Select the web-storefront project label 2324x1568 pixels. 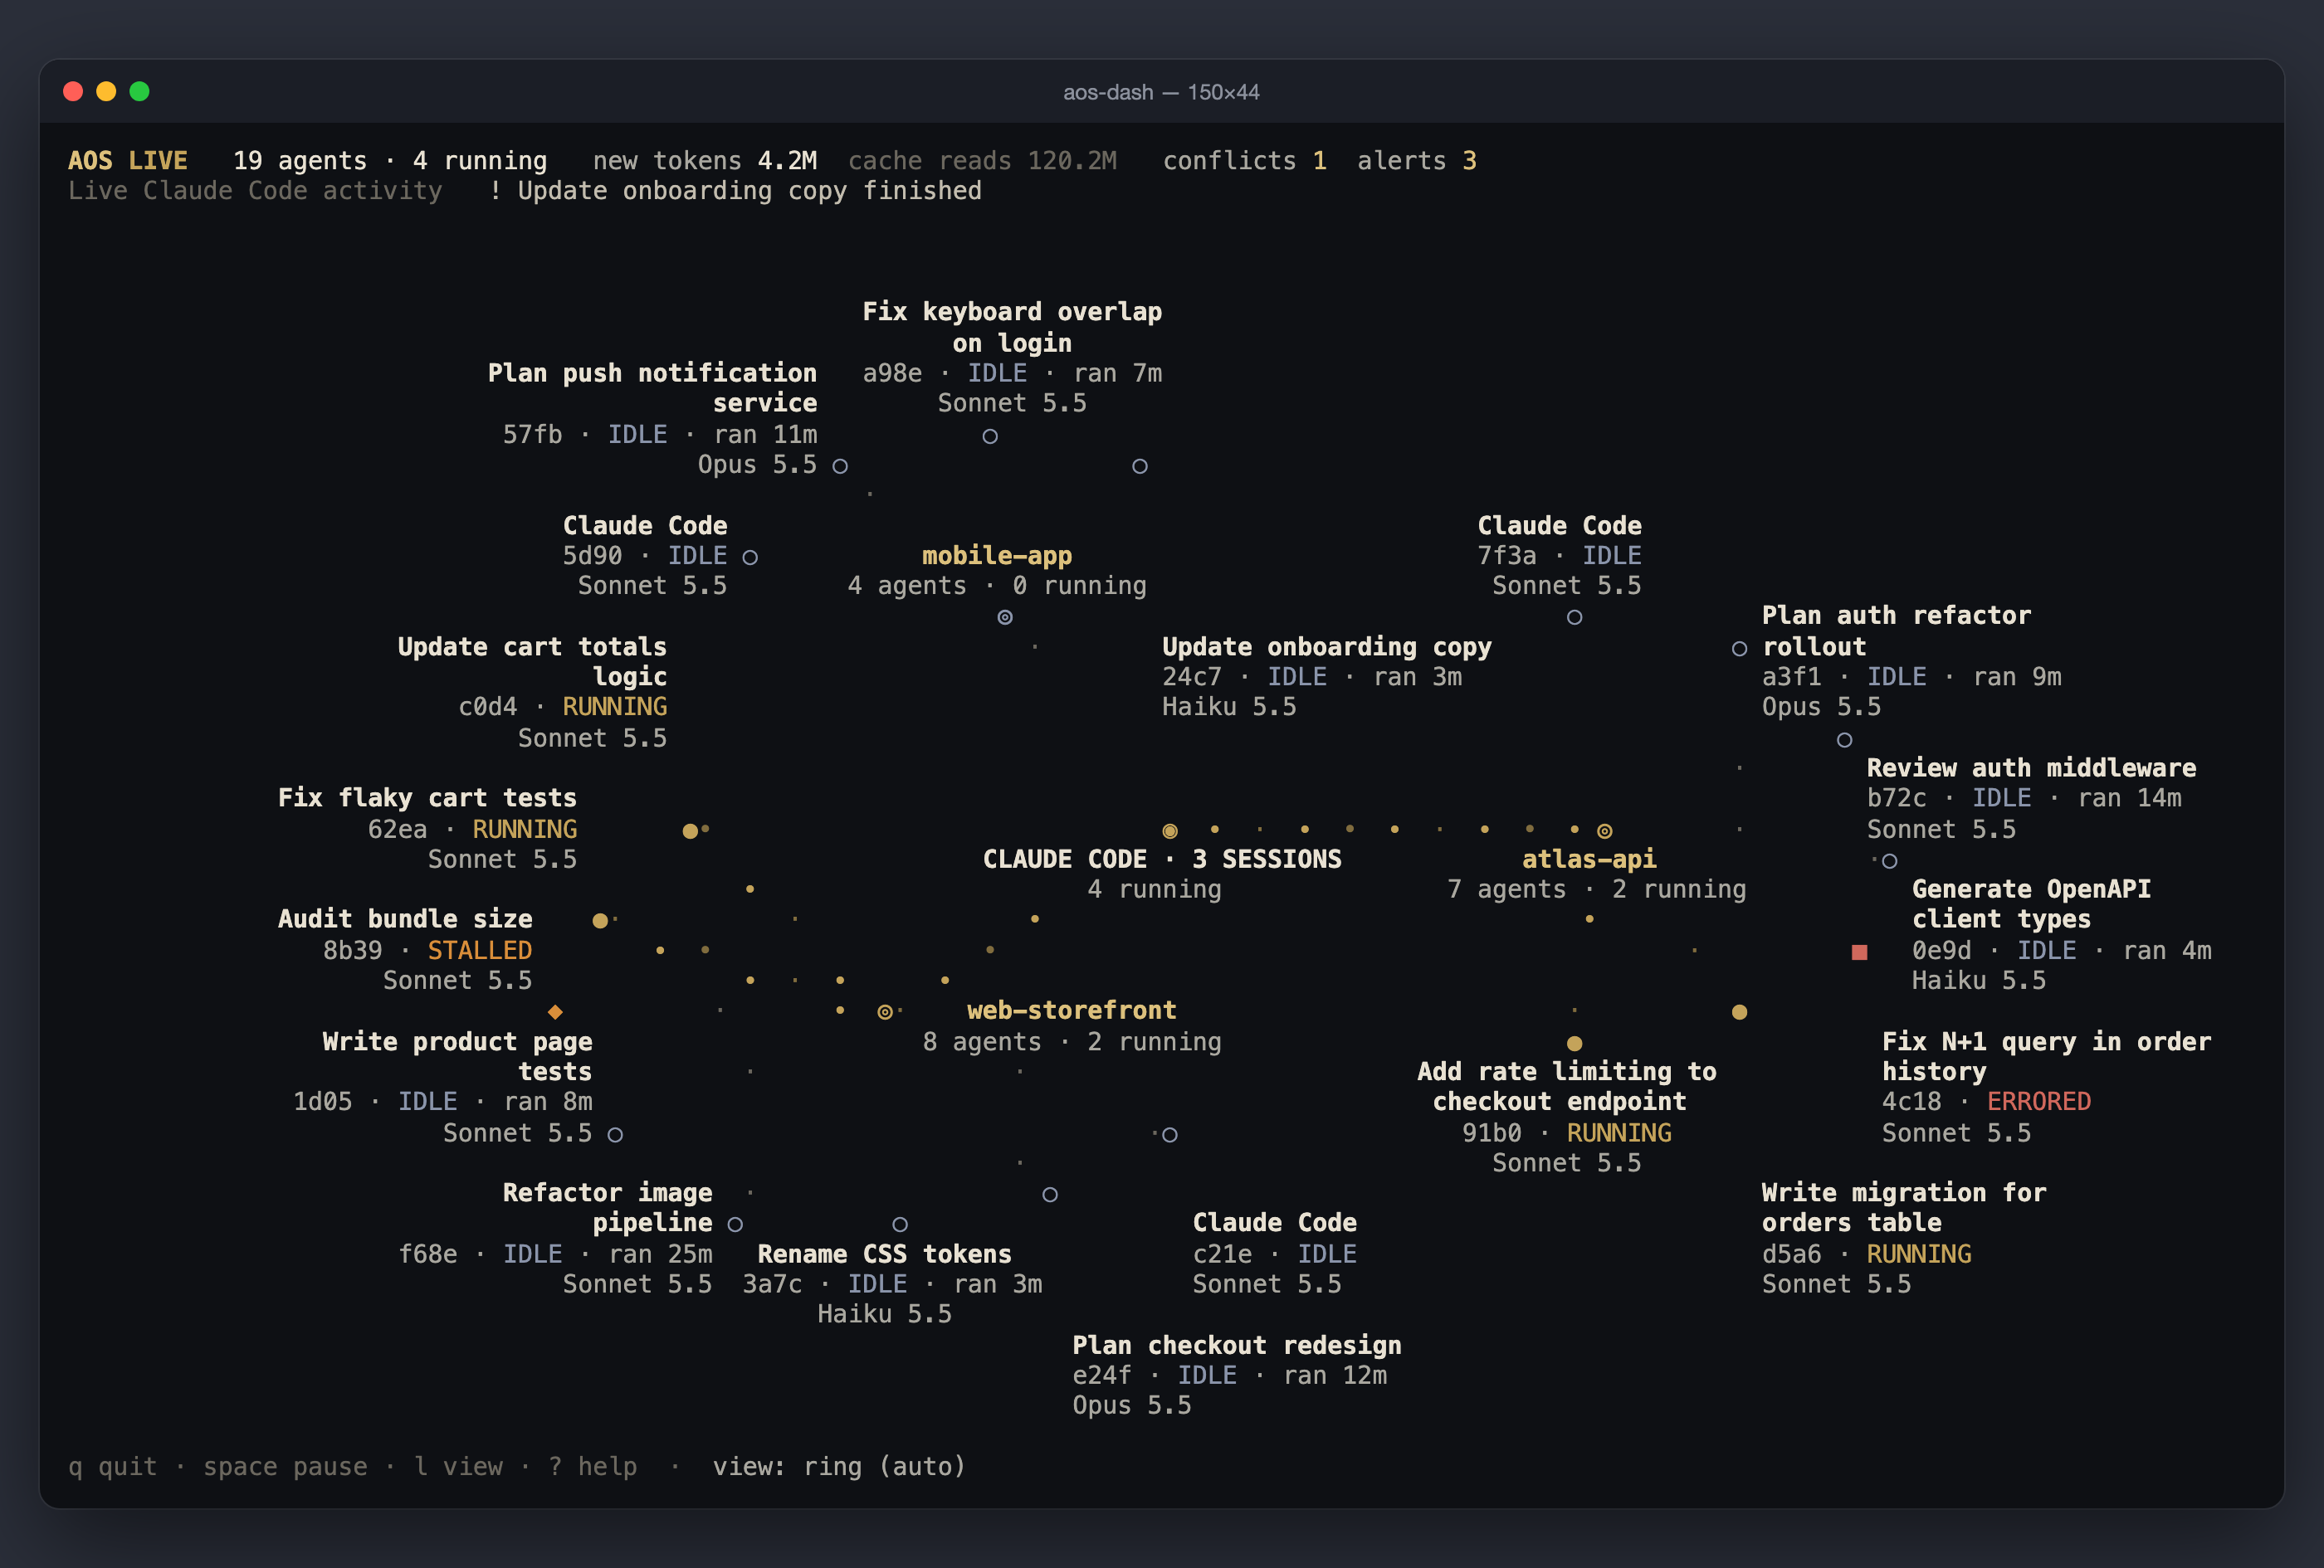coord(1071,1010)
